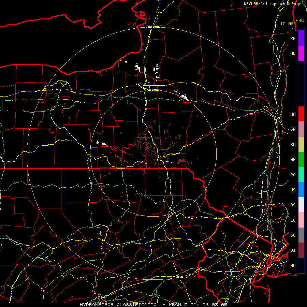Click the BI brown legend swatch
Image resolution: width=307 pixels, height=307 pixels.
click(301, 250)
